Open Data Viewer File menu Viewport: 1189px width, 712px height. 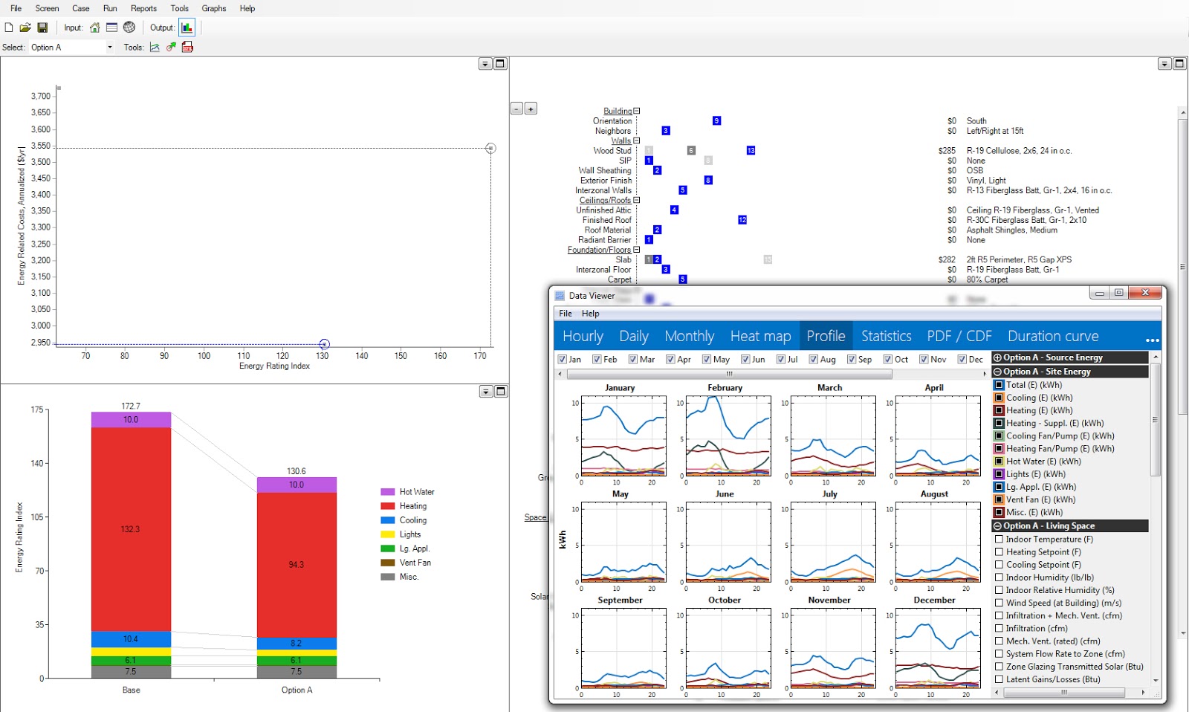[566, 314]
